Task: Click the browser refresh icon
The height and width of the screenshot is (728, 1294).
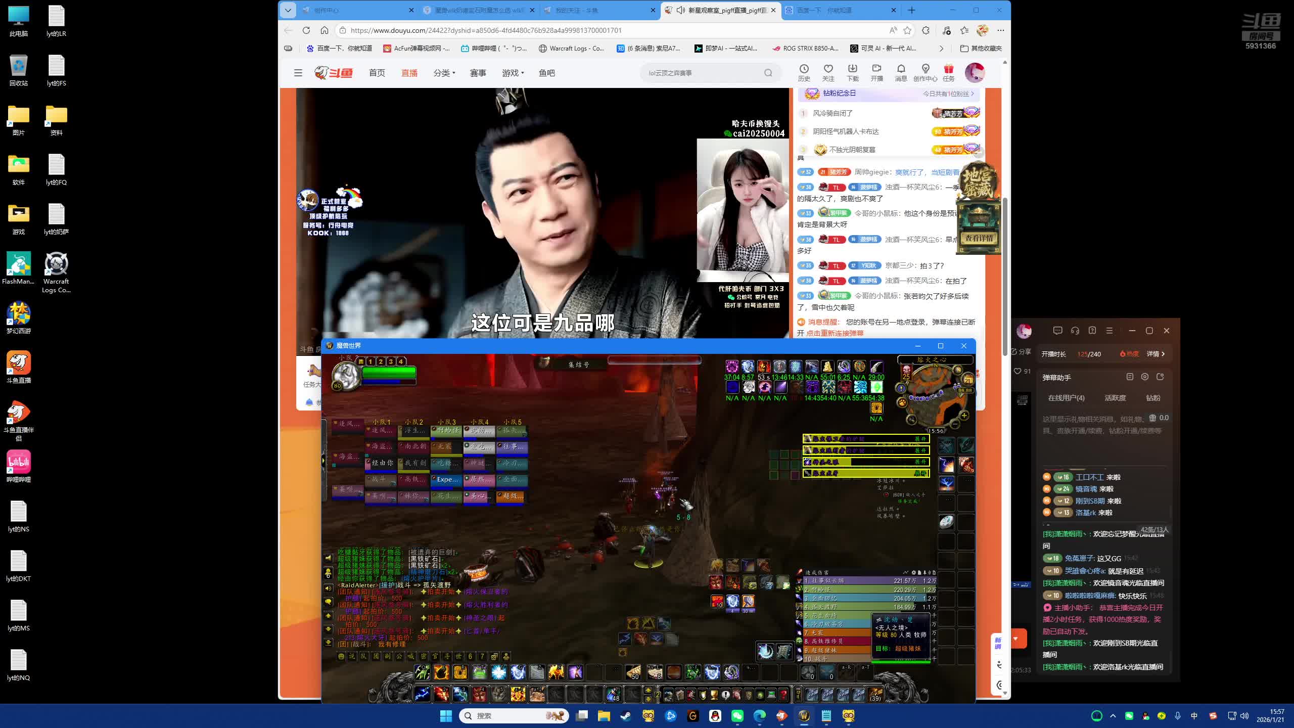Action: (x=306, y=30)
